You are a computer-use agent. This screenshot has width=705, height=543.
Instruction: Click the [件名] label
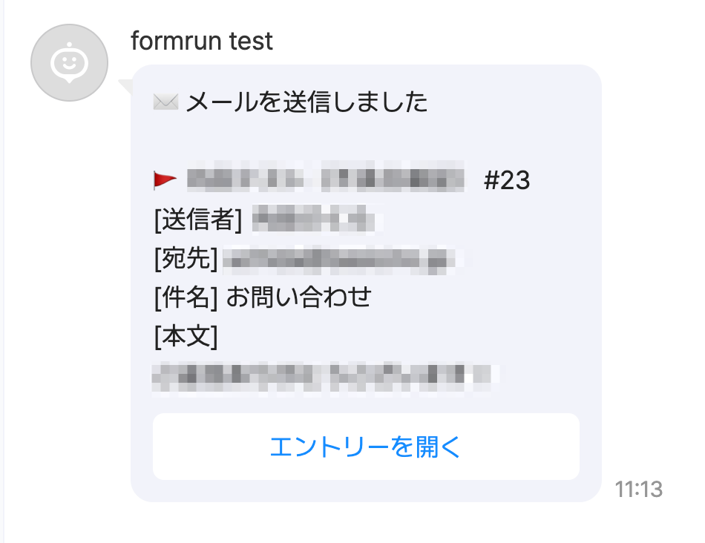click(186, 298)
